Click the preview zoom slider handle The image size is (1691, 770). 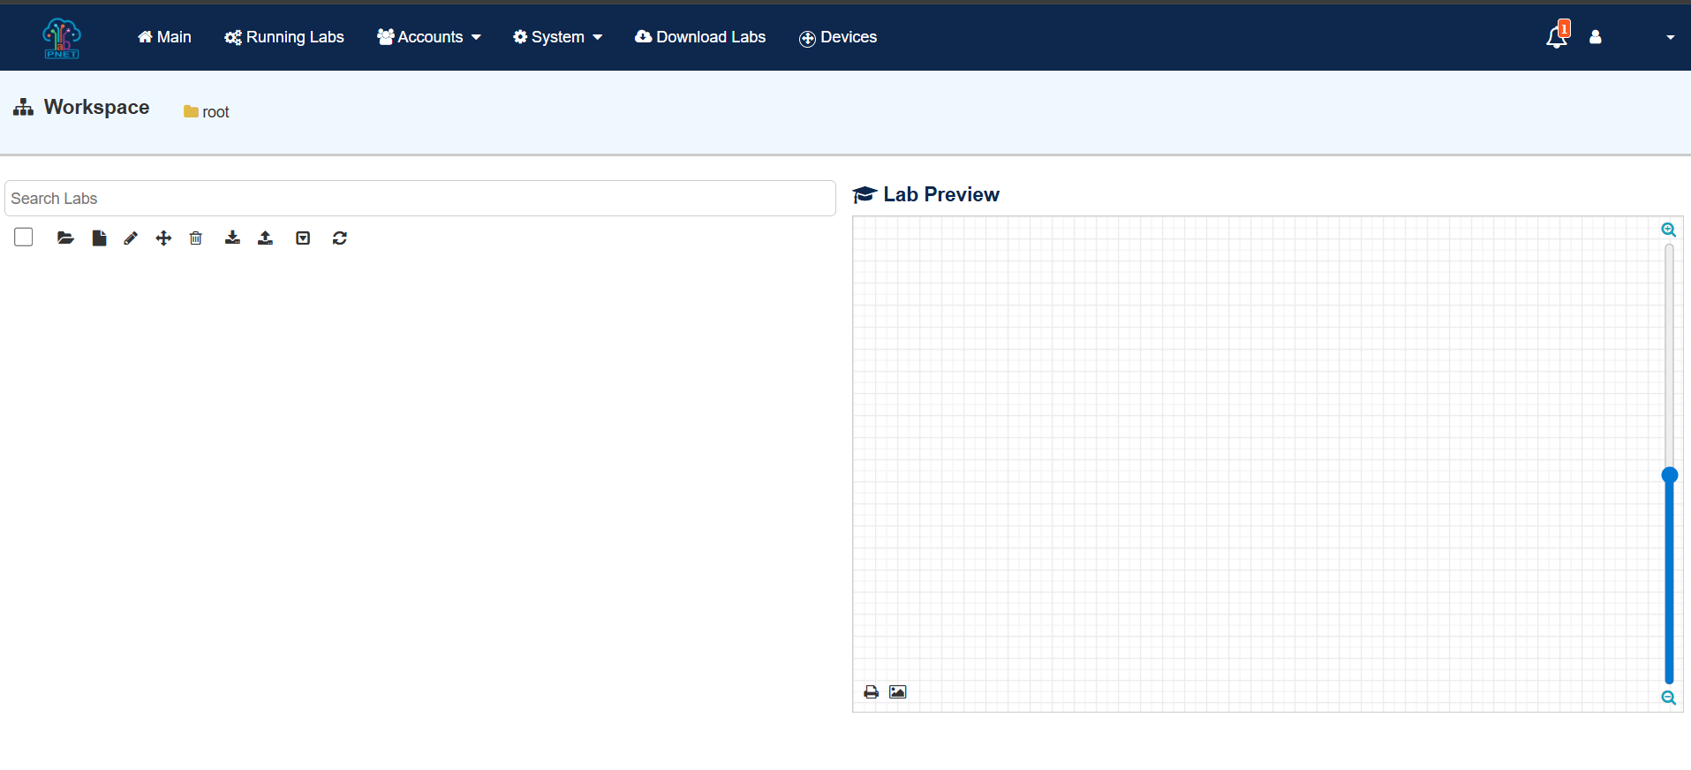(1670, 475)
